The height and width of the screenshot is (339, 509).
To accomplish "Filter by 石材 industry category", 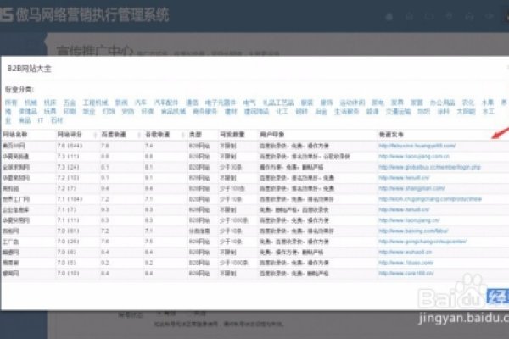I will [x=57, y=120].
